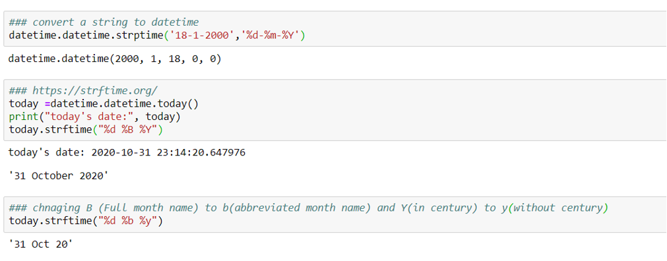Click the today's date: 2020-10-31 printed output
This screenshot has width=667, height=261.
click(x=127, y=152)
